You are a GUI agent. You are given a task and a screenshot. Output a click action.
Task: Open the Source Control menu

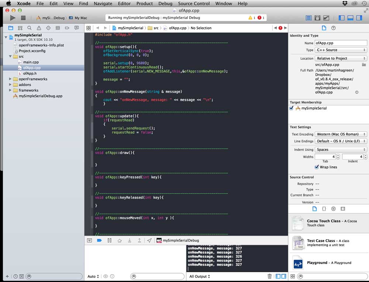194,4
